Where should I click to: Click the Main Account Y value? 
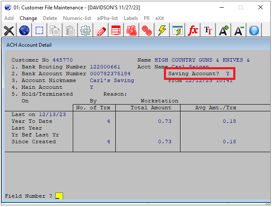click(92, 87)
